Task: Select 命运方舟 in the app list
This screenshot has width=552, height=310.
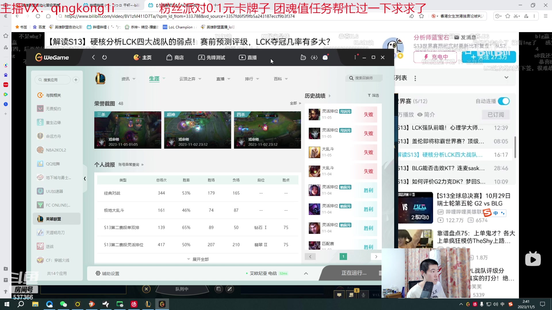Action: (56, 136)
